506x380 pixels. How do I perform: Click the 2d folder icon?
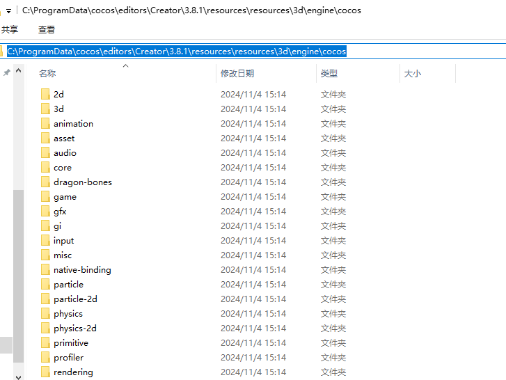tap(45, 94)
